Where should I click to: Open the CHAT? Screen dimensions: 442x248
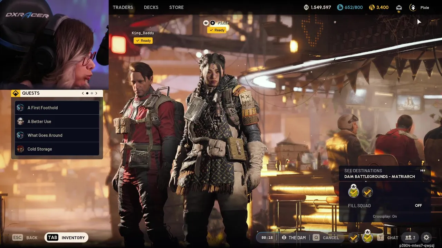[393, 238]
